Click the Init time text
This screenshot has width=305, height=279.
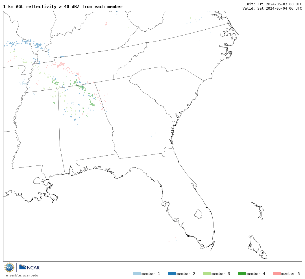coord(273,4)
